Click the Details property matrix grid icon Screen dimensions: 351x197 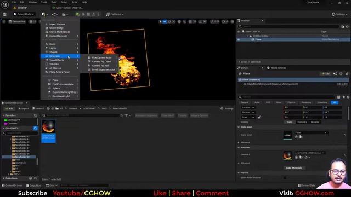click(339, 97)
